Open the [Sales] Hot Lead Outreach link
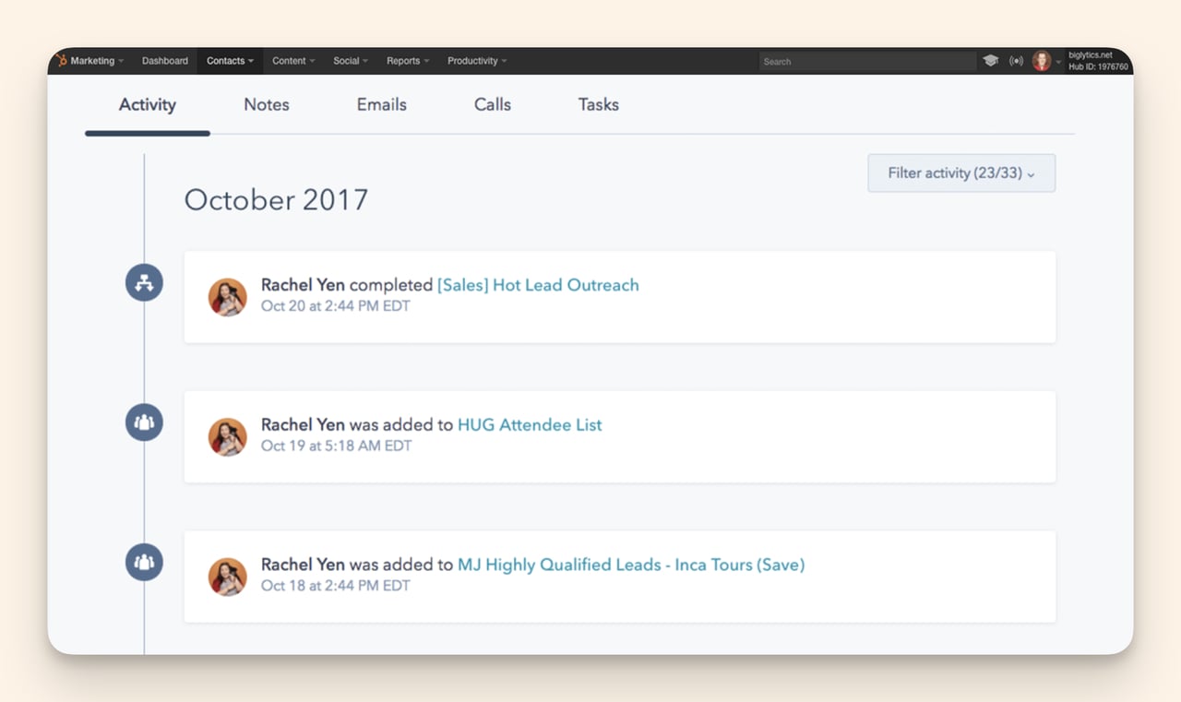This screenshot has height=702, width=1181. (x=538, y=285)
